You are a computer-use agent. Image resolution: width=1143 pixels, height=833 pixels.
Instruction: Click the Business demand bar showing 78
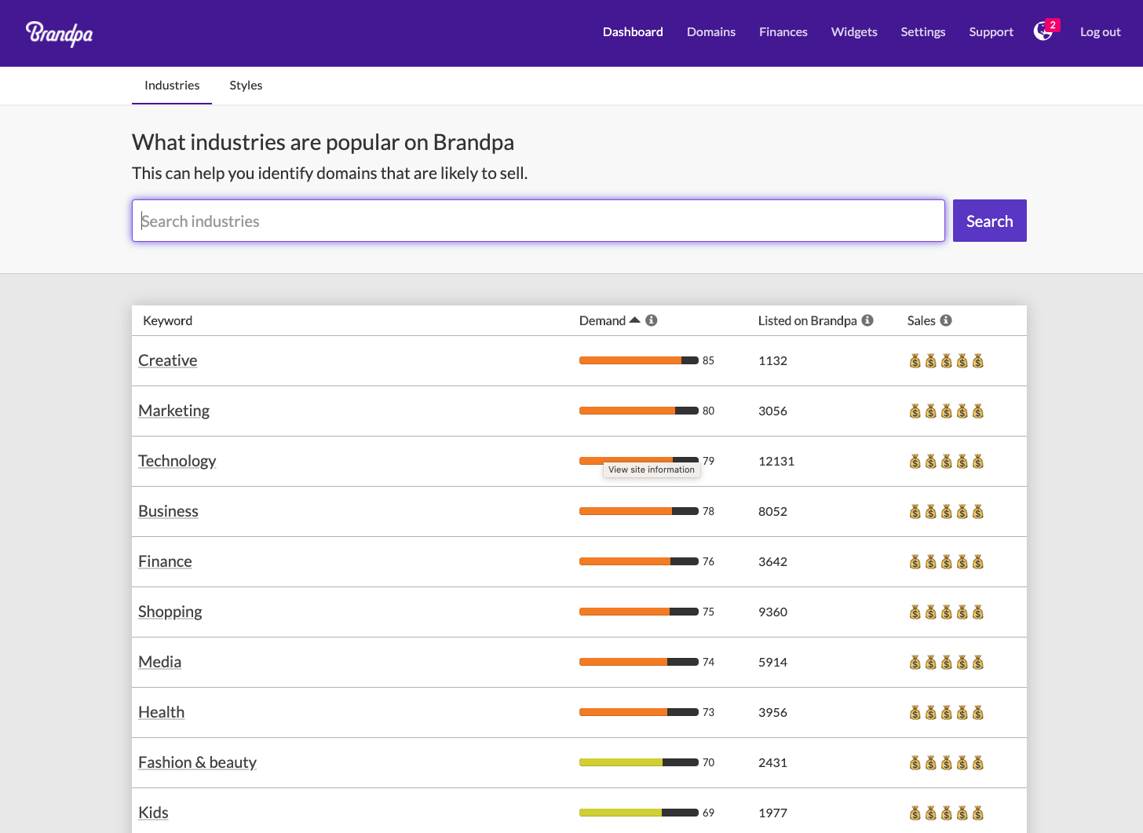tap(639, 511)
